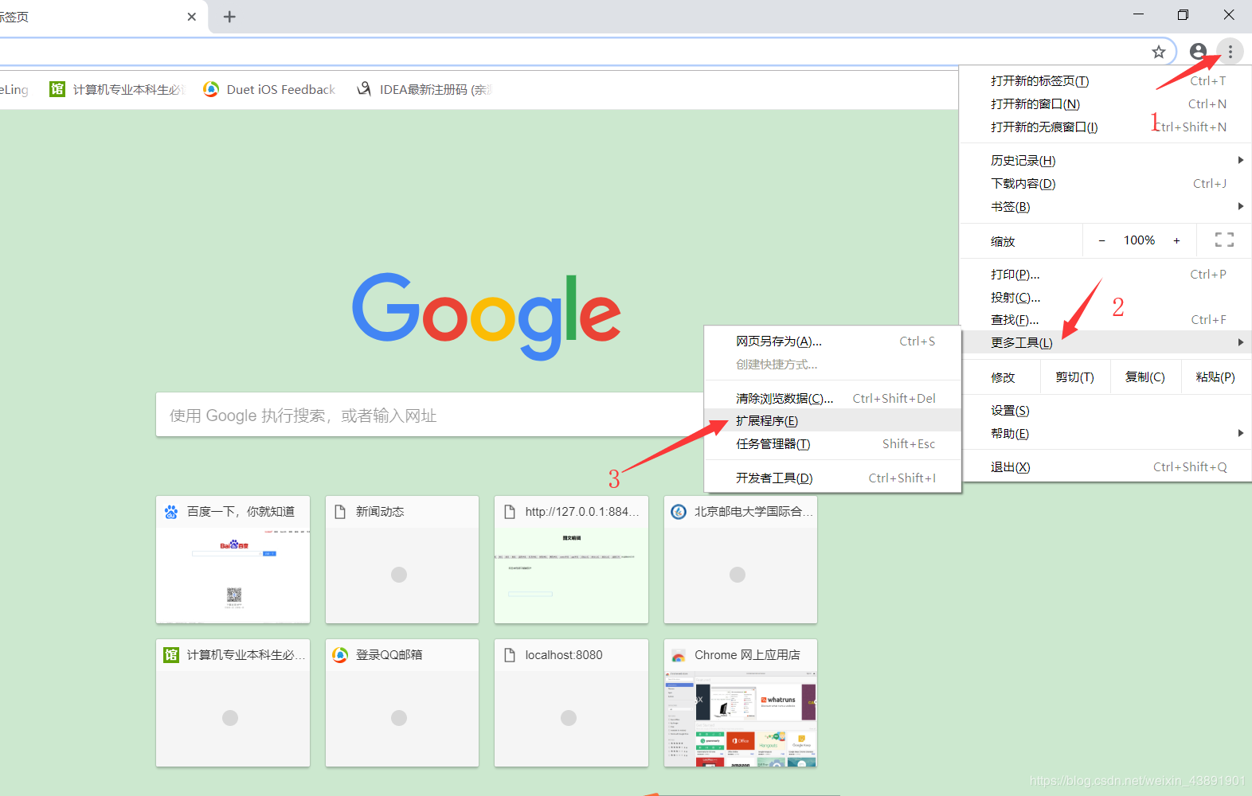Open 任务管理器(T) from the submenu
Screen dimensions: 1252x796
[833, 444]
